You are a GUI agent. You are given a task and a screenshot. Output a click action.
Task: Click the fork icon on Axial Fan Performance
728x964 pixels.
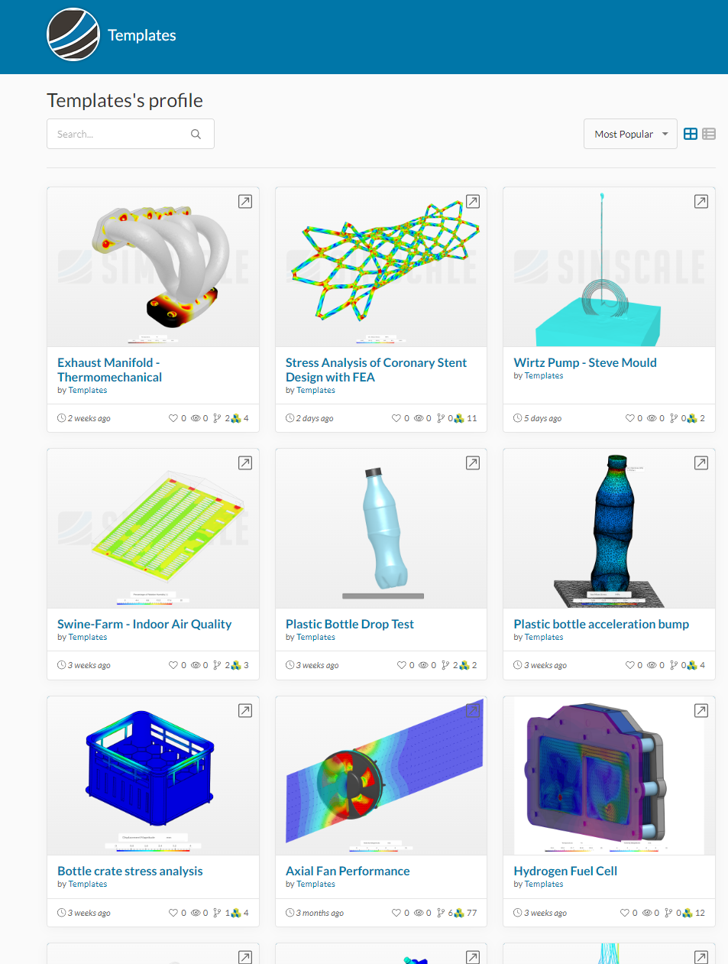point(441,913)
